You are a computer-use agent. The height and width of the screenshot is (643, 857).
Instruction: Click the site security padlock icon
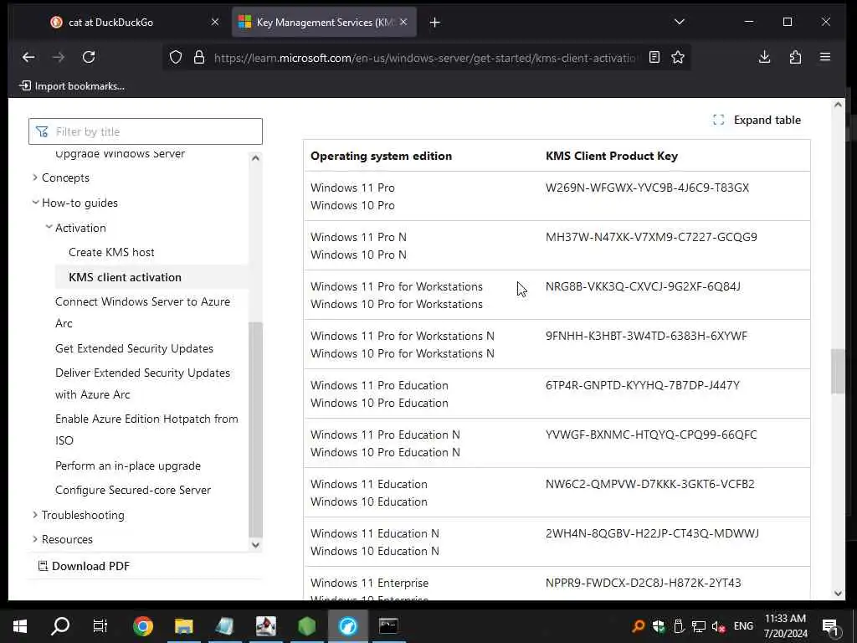[199, 57]
